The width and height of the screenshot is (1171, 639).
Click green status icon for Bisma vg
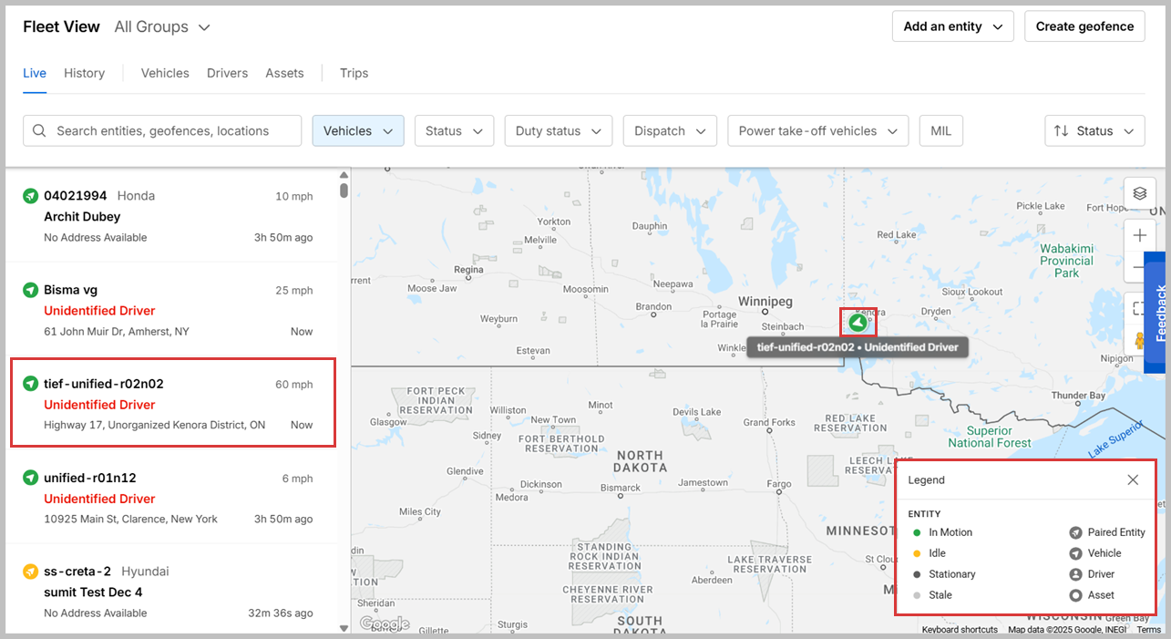point(30,290)
